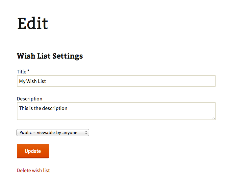Place cursor in "This is the description" text

pyautogui.click(x=43, y=108)
